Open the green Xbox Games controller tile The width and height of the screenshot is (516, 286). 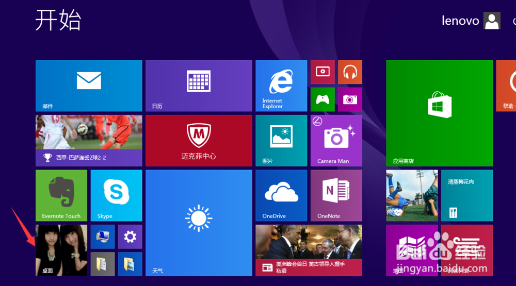[x=322, y=99]
